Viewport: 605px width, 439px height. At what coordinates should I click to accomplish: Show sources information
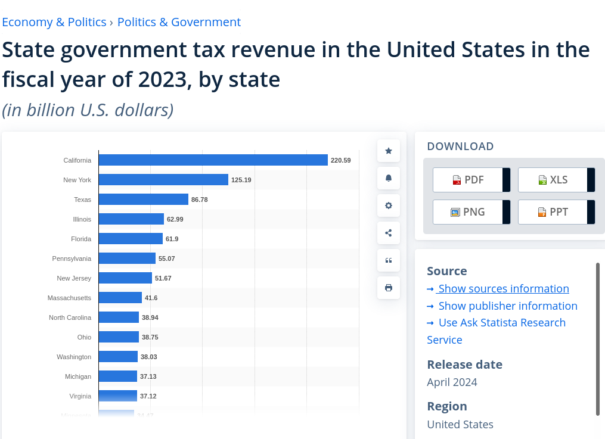coord(503,289)
